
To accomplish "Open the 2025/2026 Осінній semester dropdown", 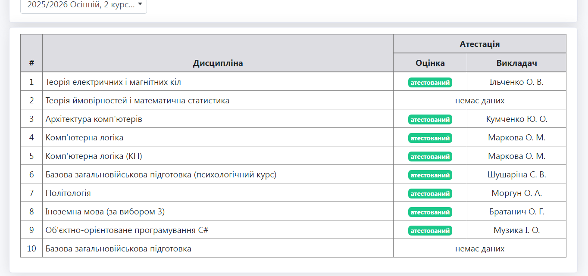I will 84,5.
